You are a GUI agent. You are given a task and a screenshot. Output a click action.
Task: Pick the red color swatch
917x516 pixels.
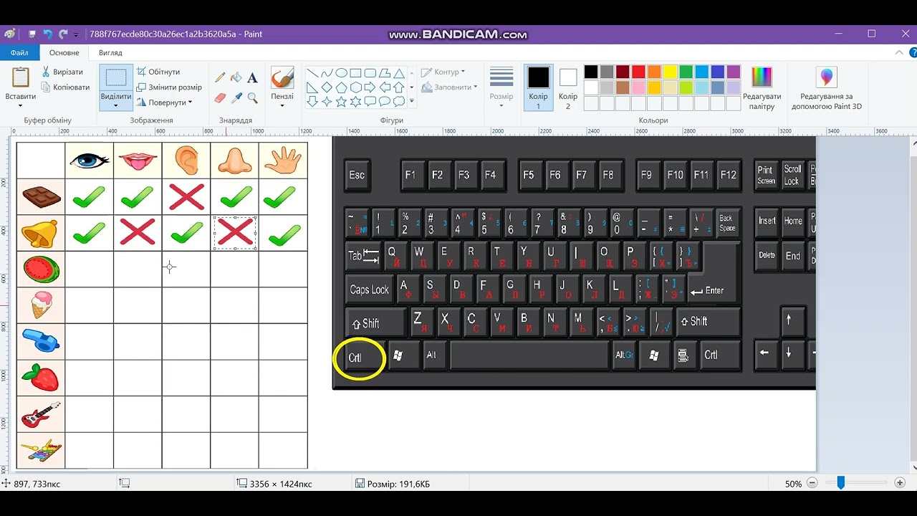638,72
